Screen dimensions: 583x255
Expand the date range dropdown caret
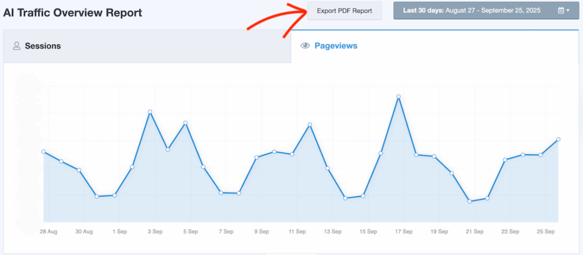tap(568, 11)
